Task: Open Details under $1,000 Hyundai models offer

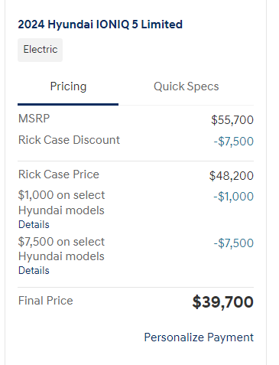Action: click(34, 225)
